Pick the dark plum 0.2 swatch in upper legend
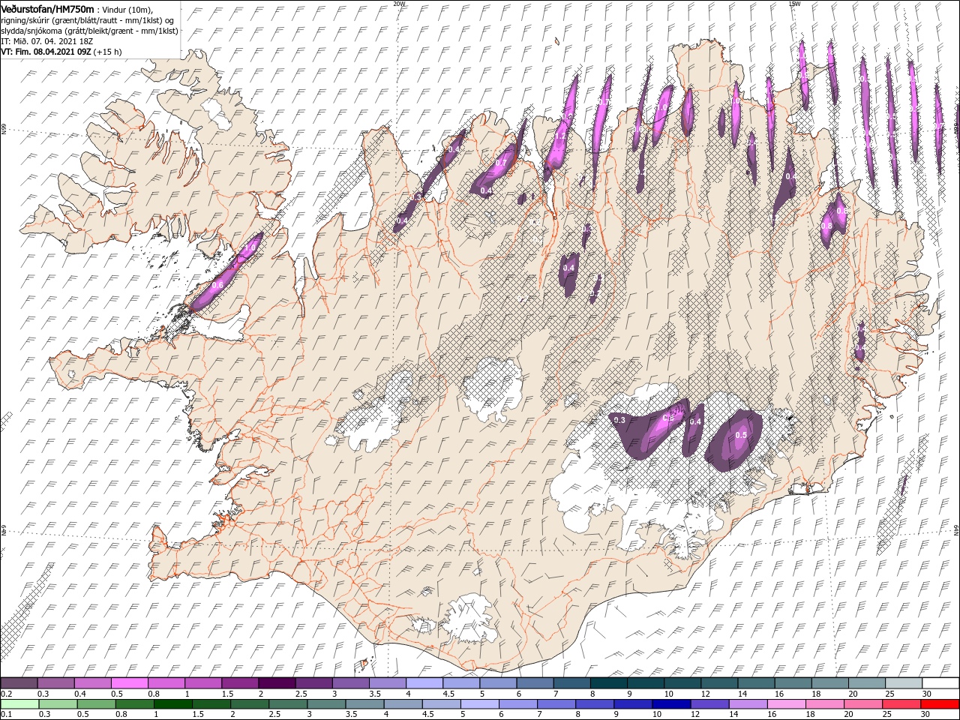 [19, 683]
